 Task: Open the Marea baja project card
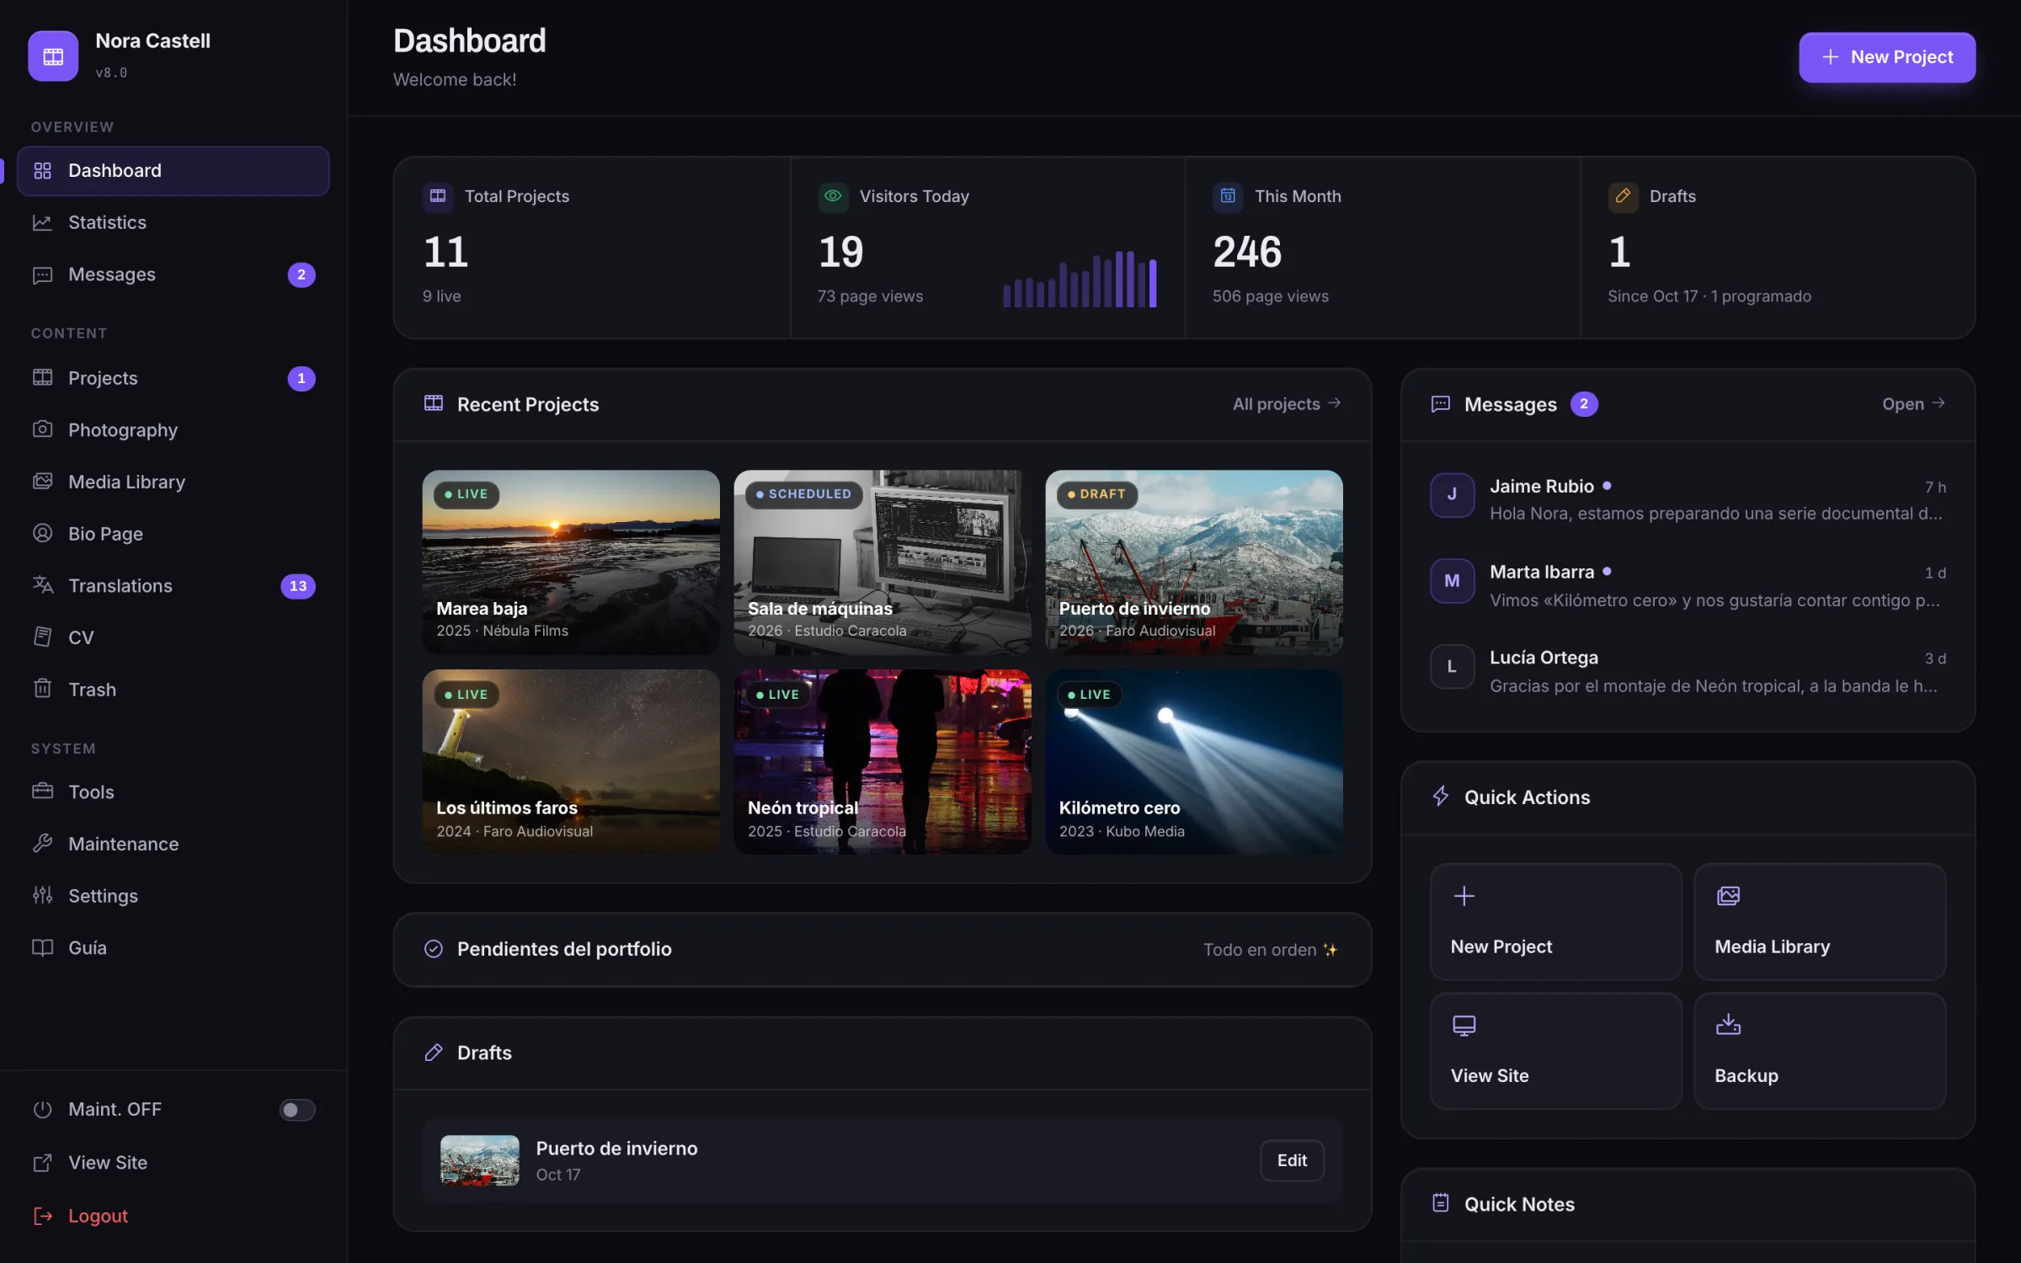pos(571,562)
